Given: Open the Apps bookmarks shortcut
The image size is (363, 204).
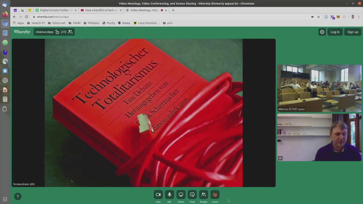Looking at the screenshot, I should (x=18, y=23).
